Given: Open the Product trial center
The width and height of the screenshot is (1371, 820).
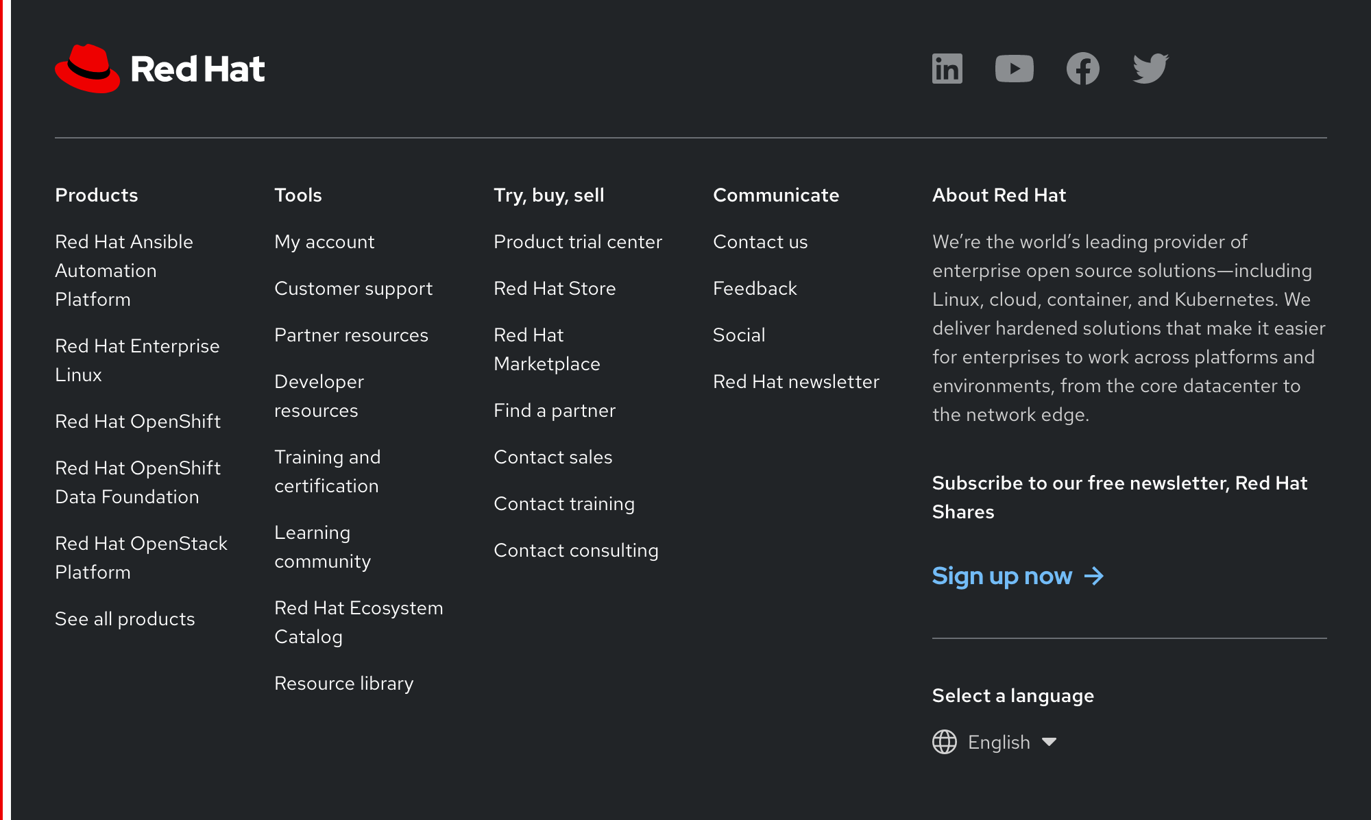Looking at the screenshot, I should pos(578,241).
